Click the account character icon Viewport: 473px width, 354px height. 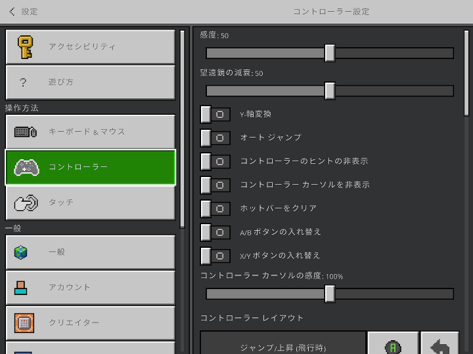click(x=20, y=288)
